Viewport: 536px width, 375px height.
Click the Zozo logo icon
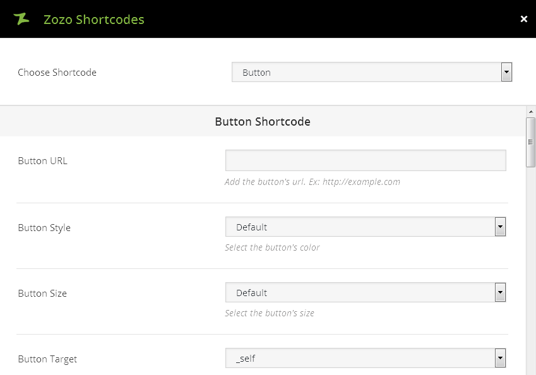point(21,19)
